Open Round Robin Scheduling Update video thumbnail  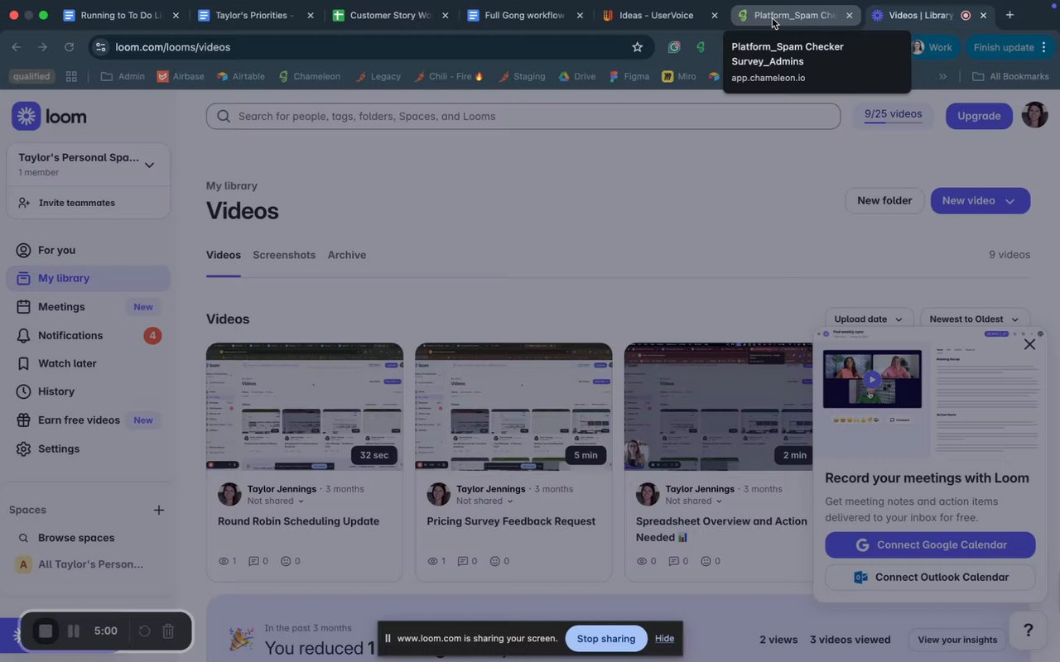305,406
